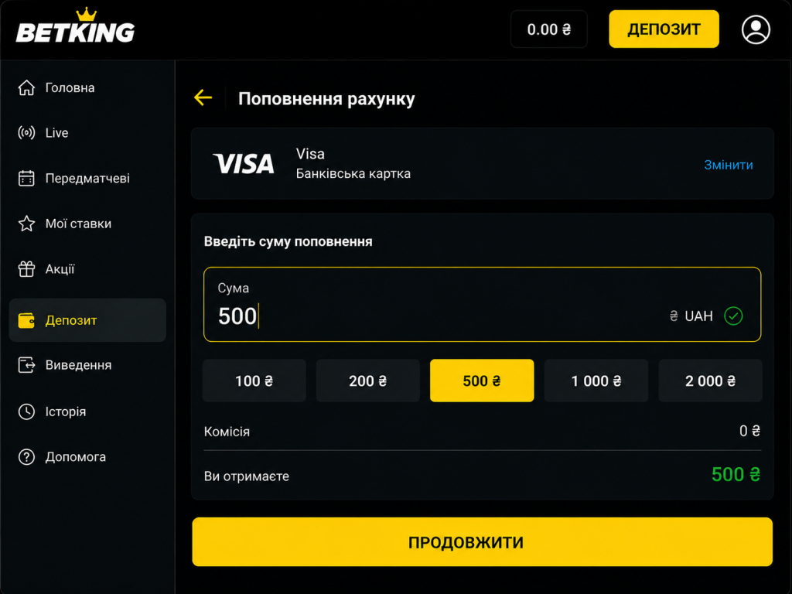Image resolution: width=792 pixels, height=594 pixels.
Task: Open the user profile avatar icon
Action: click(x=756, y=30)
